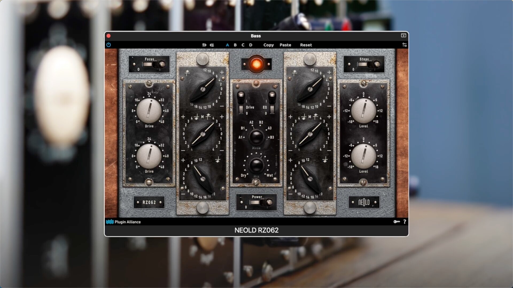Click the redo arrow icon
Image resolution: width=513 pixels, height=288 pixels.
point(212,45)
